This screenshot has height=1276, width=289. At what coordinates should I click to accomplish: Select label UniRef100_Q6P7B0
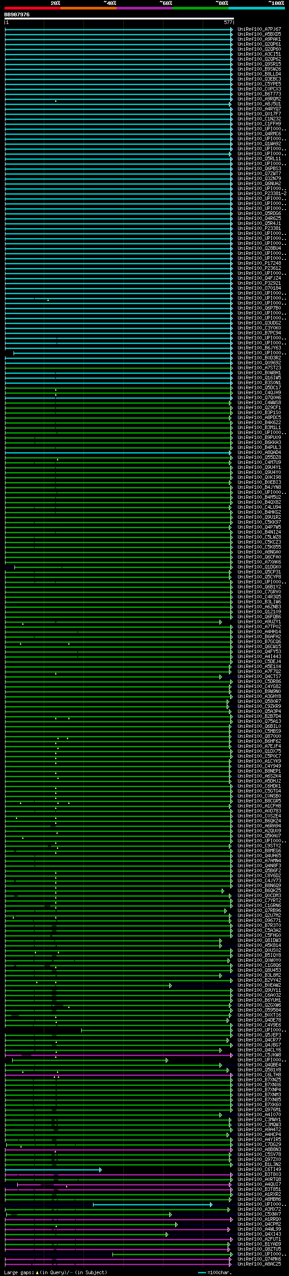point(259,308)
